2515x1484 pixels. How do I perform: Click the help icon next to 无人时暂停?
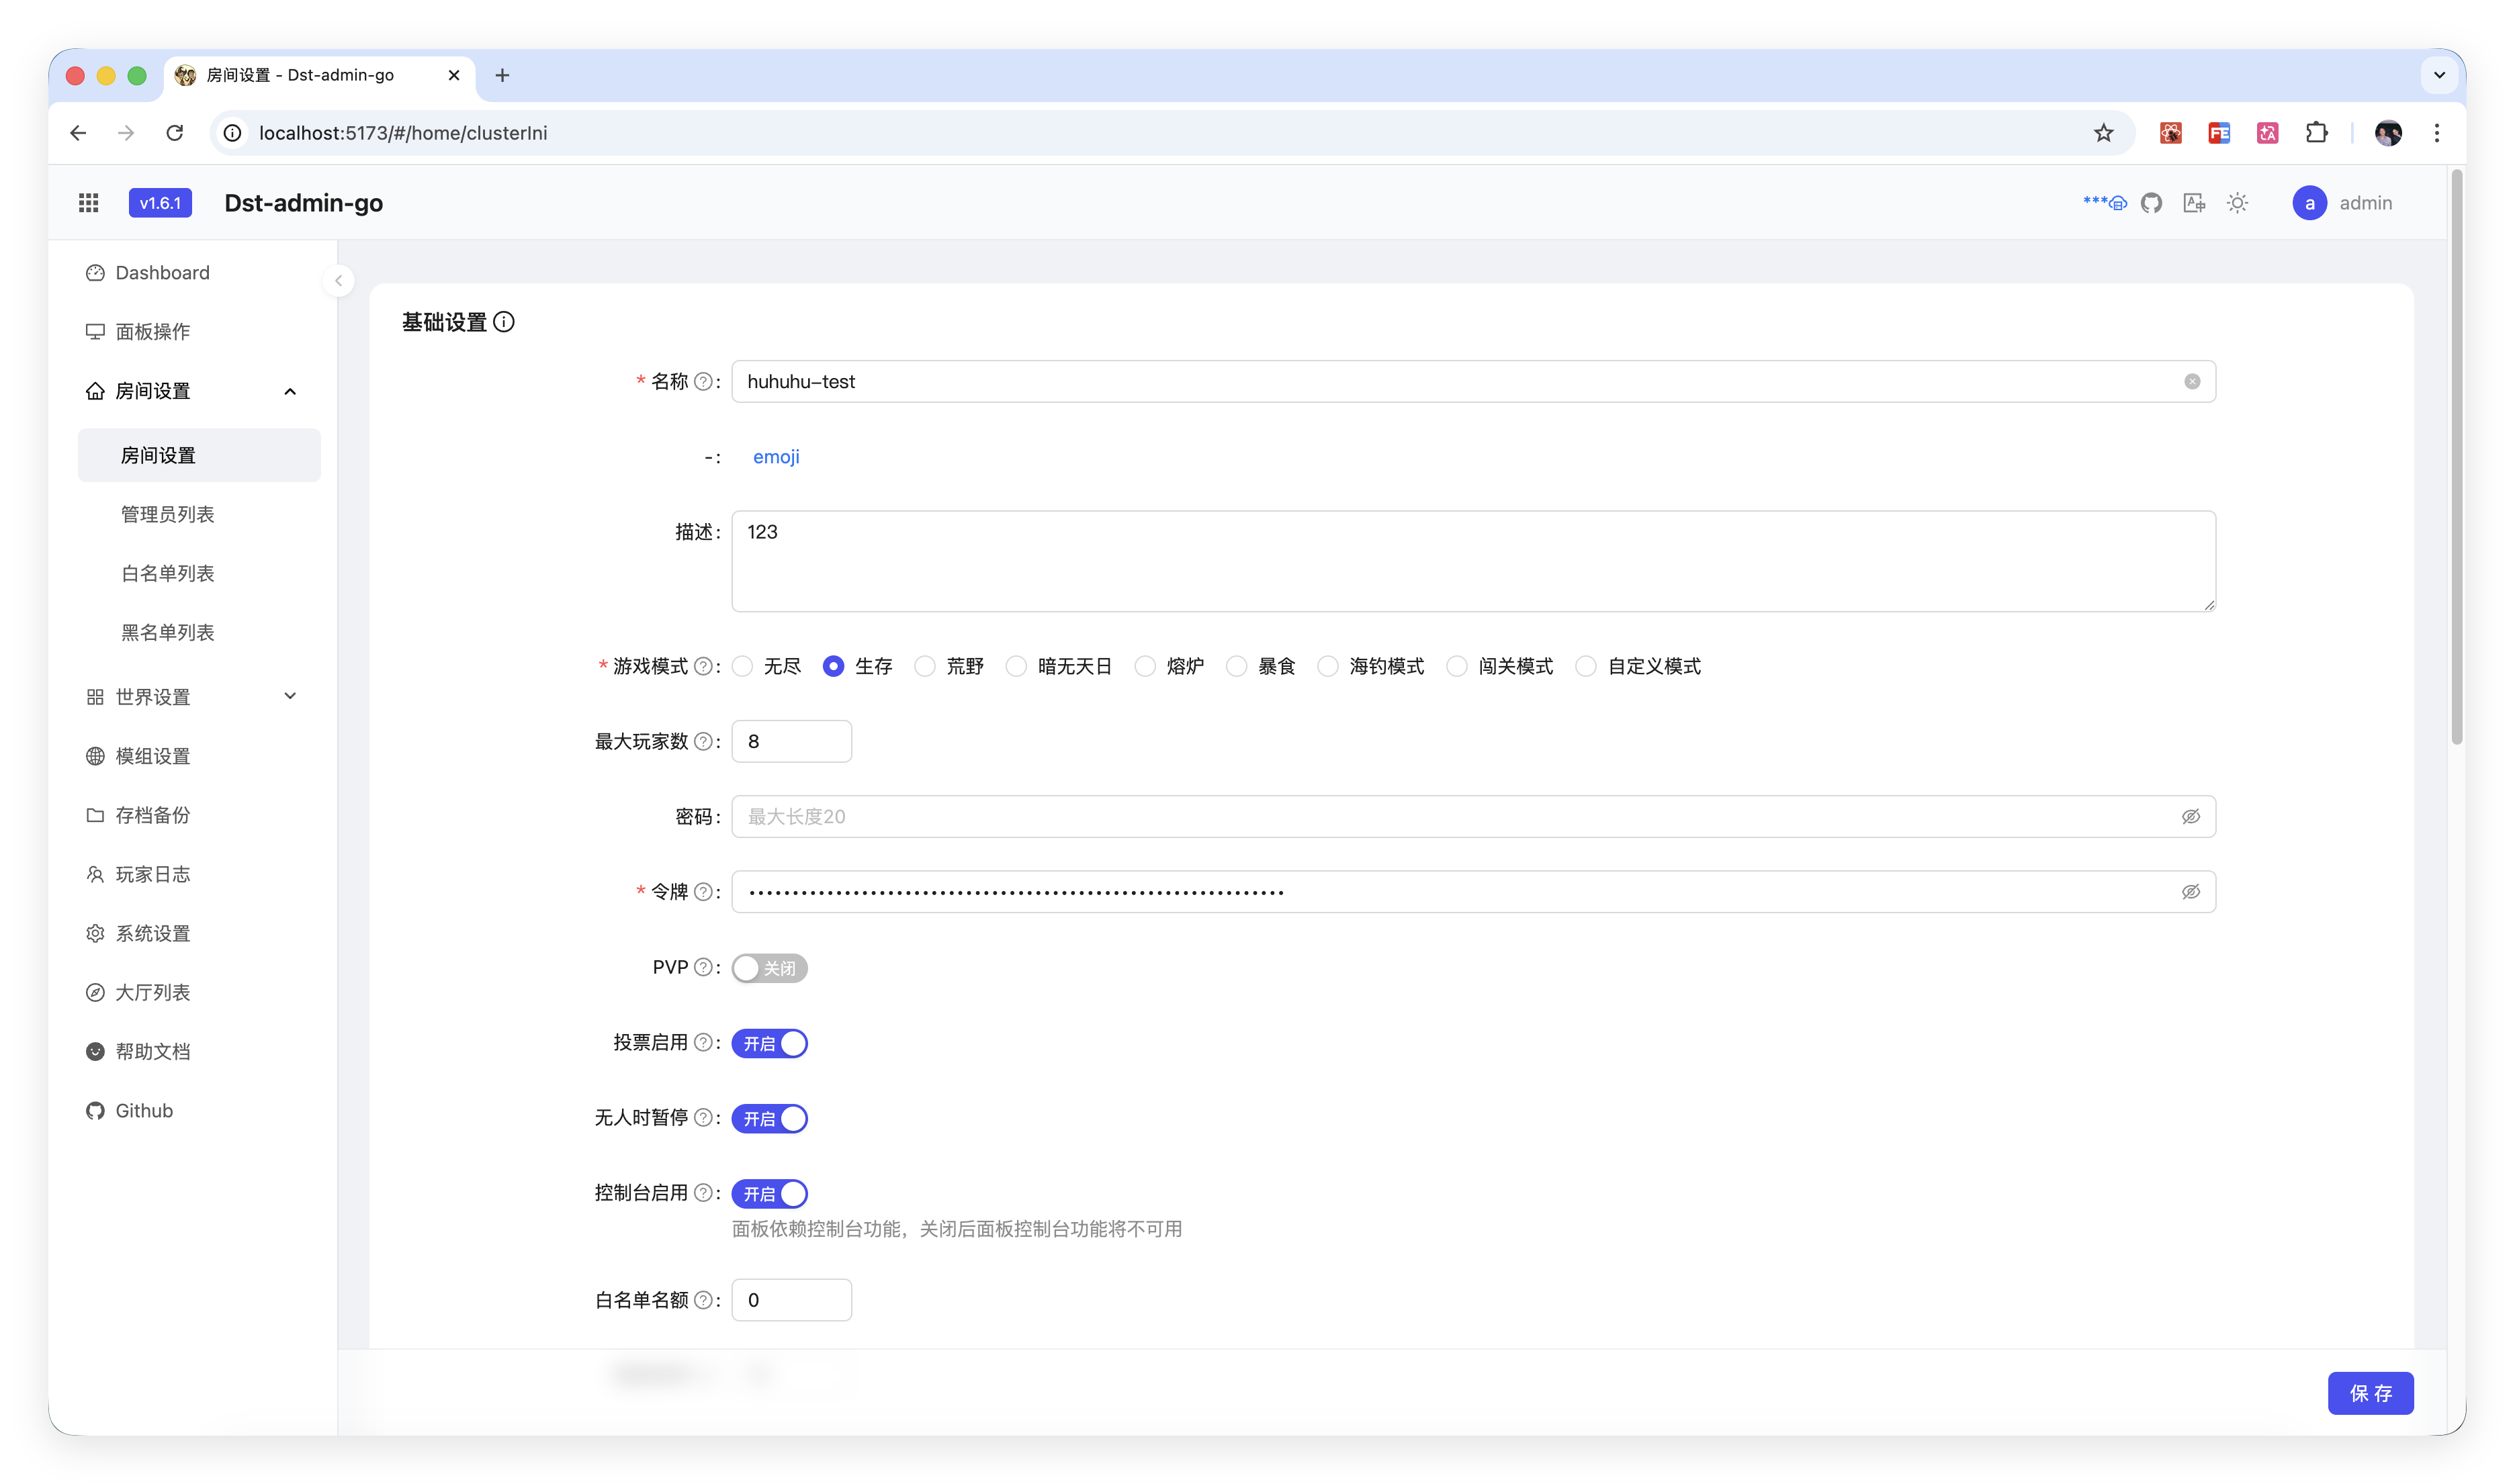pos(703,1118)
